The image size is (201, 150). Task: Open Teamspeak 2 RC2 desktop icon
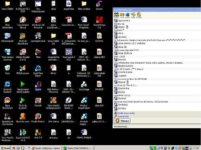pos(69,55)
